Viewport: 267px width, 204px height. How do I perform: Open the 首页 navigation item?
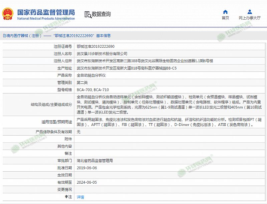[225, 18]
